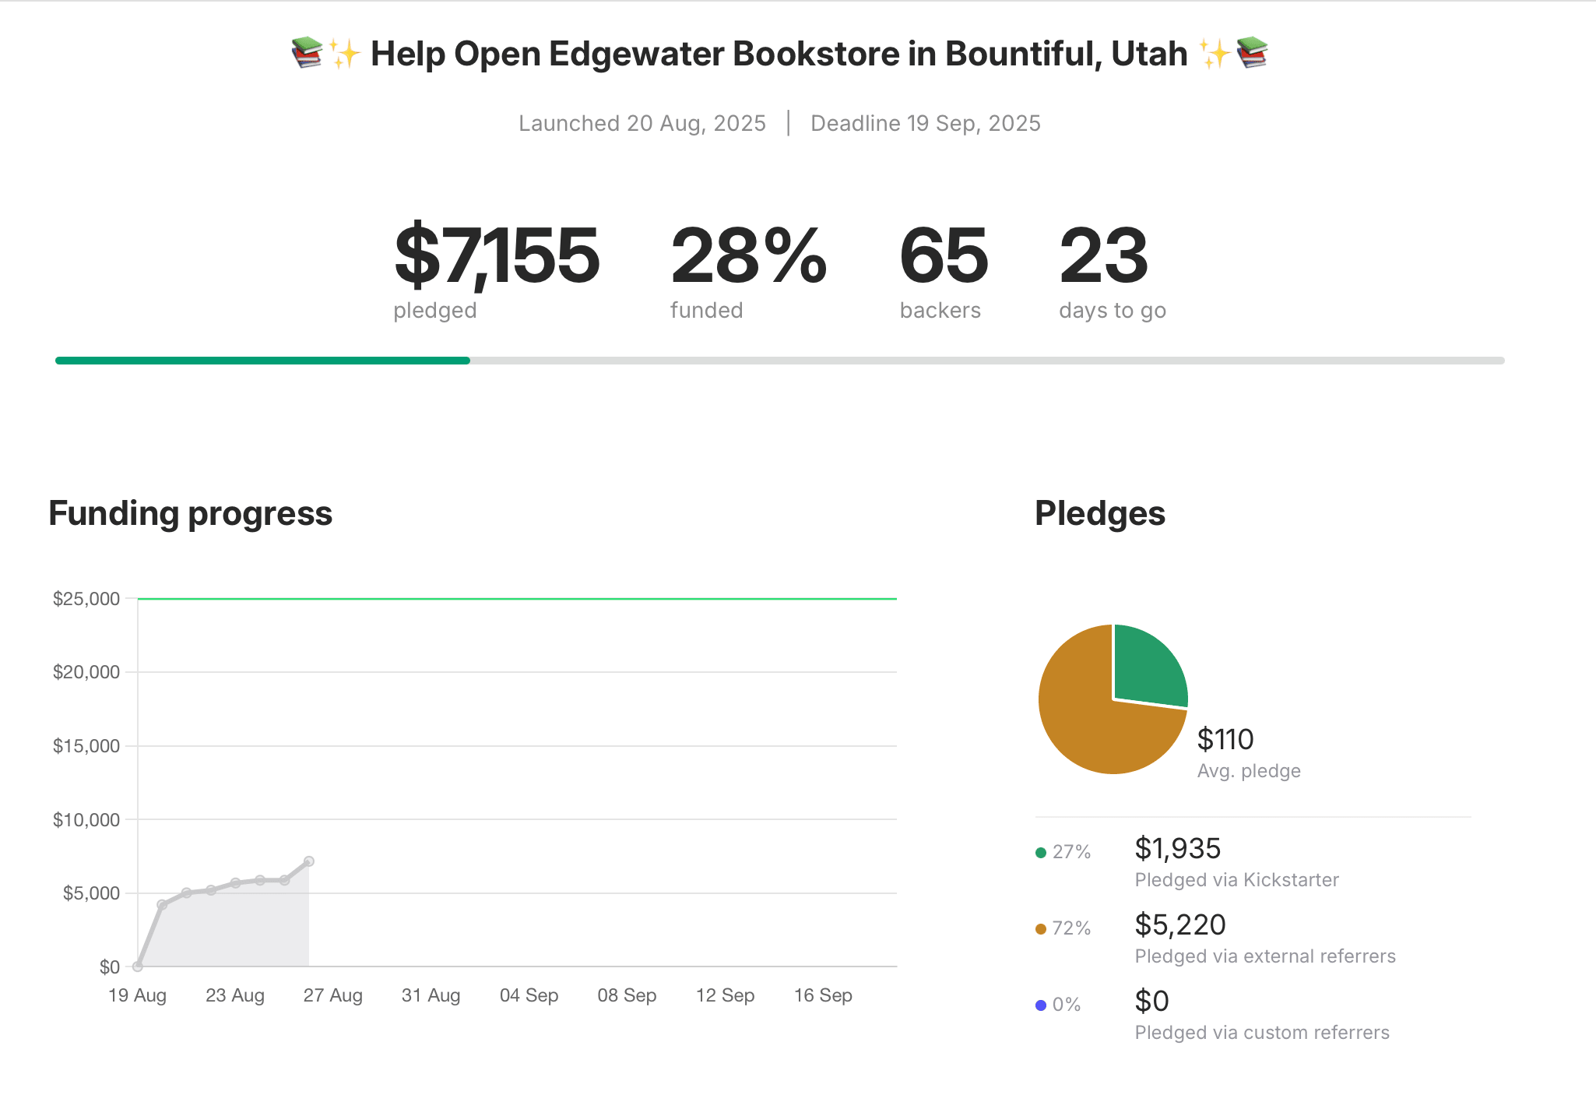Click the green funding progress bar
The height and width of the screenshot is (1095, 1596).
click(x=262, y=361)
